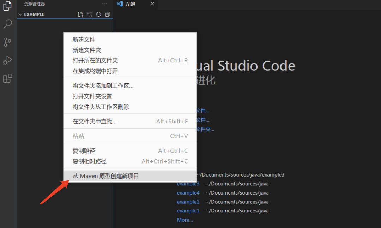Image resolution: width=381 pixels, height=228 pixels.
Task: Close the 开始 tab
Action: 152,4
